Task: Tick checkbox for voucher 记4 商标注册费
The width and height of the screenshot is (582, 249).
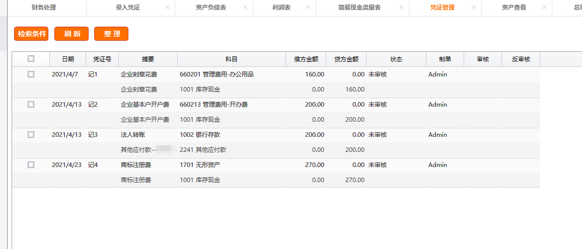Action: (x=31, y=165)
